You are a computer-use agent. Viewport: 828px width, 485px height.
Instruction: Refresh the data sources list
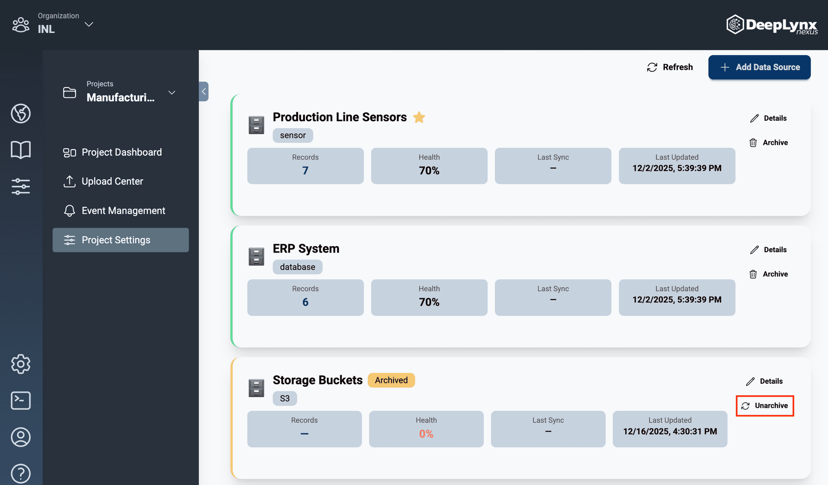point(670,67)
